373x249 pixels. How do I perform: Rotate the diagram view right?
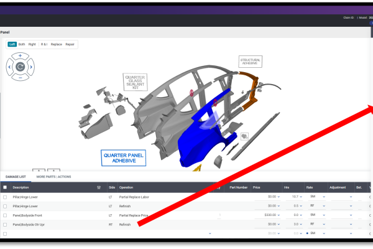point(31,67)
